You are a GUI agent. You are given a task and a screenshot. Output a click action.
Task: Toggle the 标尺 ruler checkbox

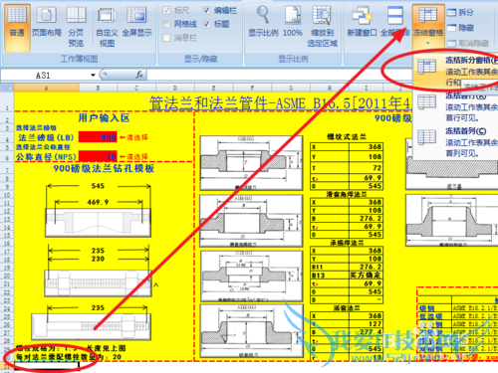[x=166, y=11]
